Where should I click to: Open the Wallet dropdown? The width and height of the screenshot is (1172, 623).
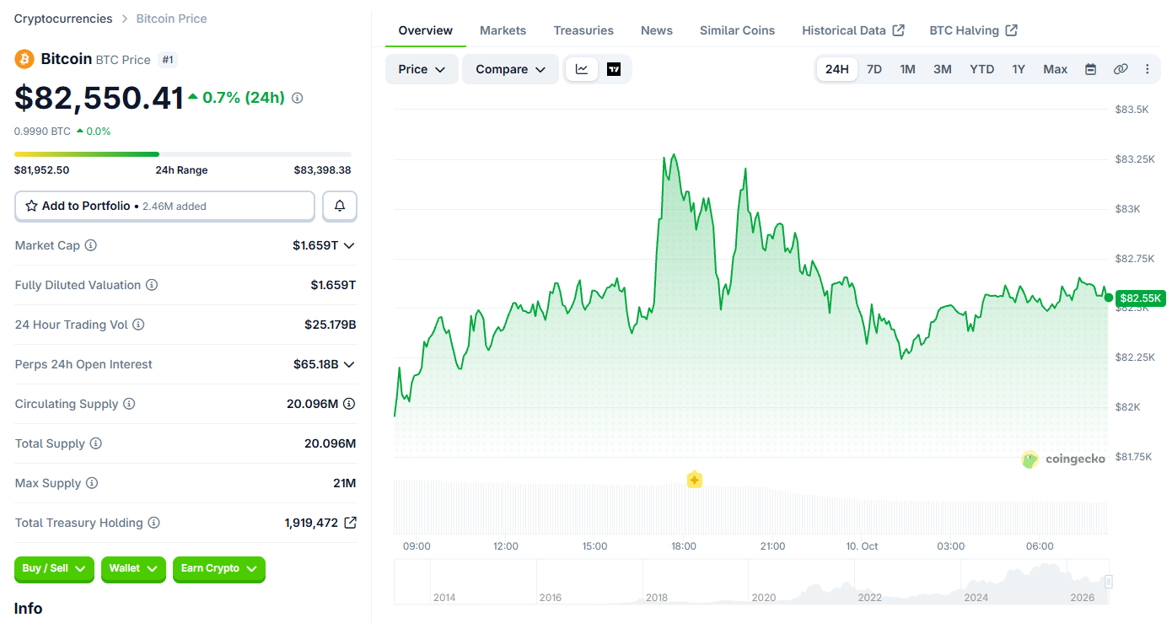point(133,569)
